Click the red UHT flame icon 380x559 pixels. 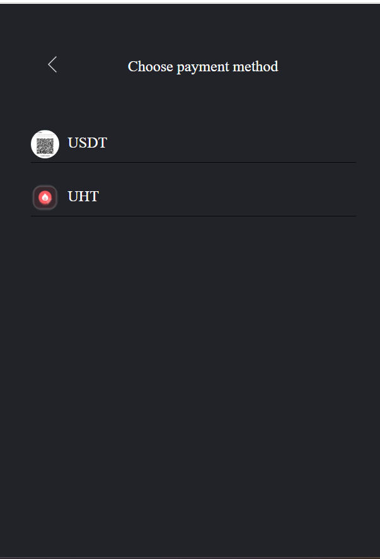tap(45, 197)
